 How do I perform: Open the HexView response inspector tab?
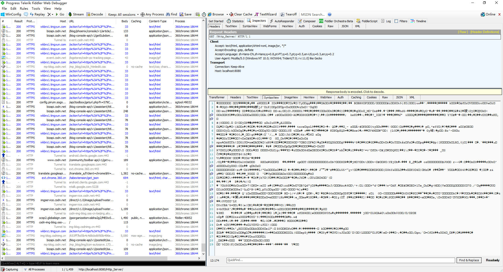[309, 97]
